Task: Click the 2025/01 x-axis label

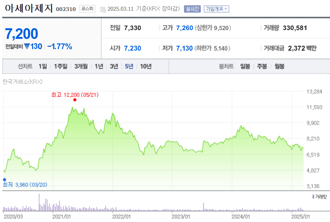Action: [300, 217]
